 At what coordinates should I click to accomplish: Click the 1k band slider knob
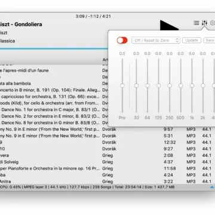[x=192, y=85]
